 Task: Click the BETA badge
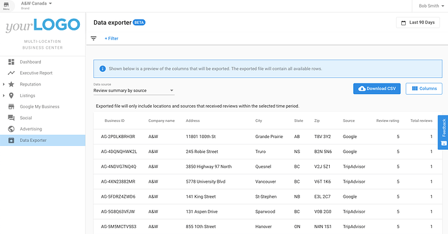(x=139, y=23)
